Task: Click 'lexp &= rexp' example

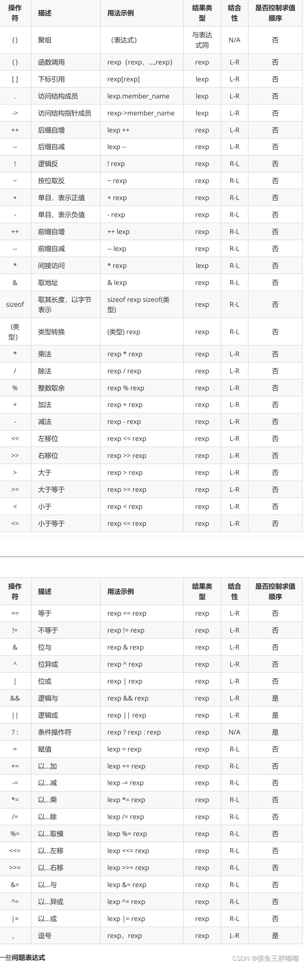Action: point(126,885)
